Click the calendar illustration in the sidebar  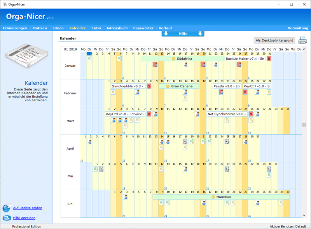click(x=26, y=57)
